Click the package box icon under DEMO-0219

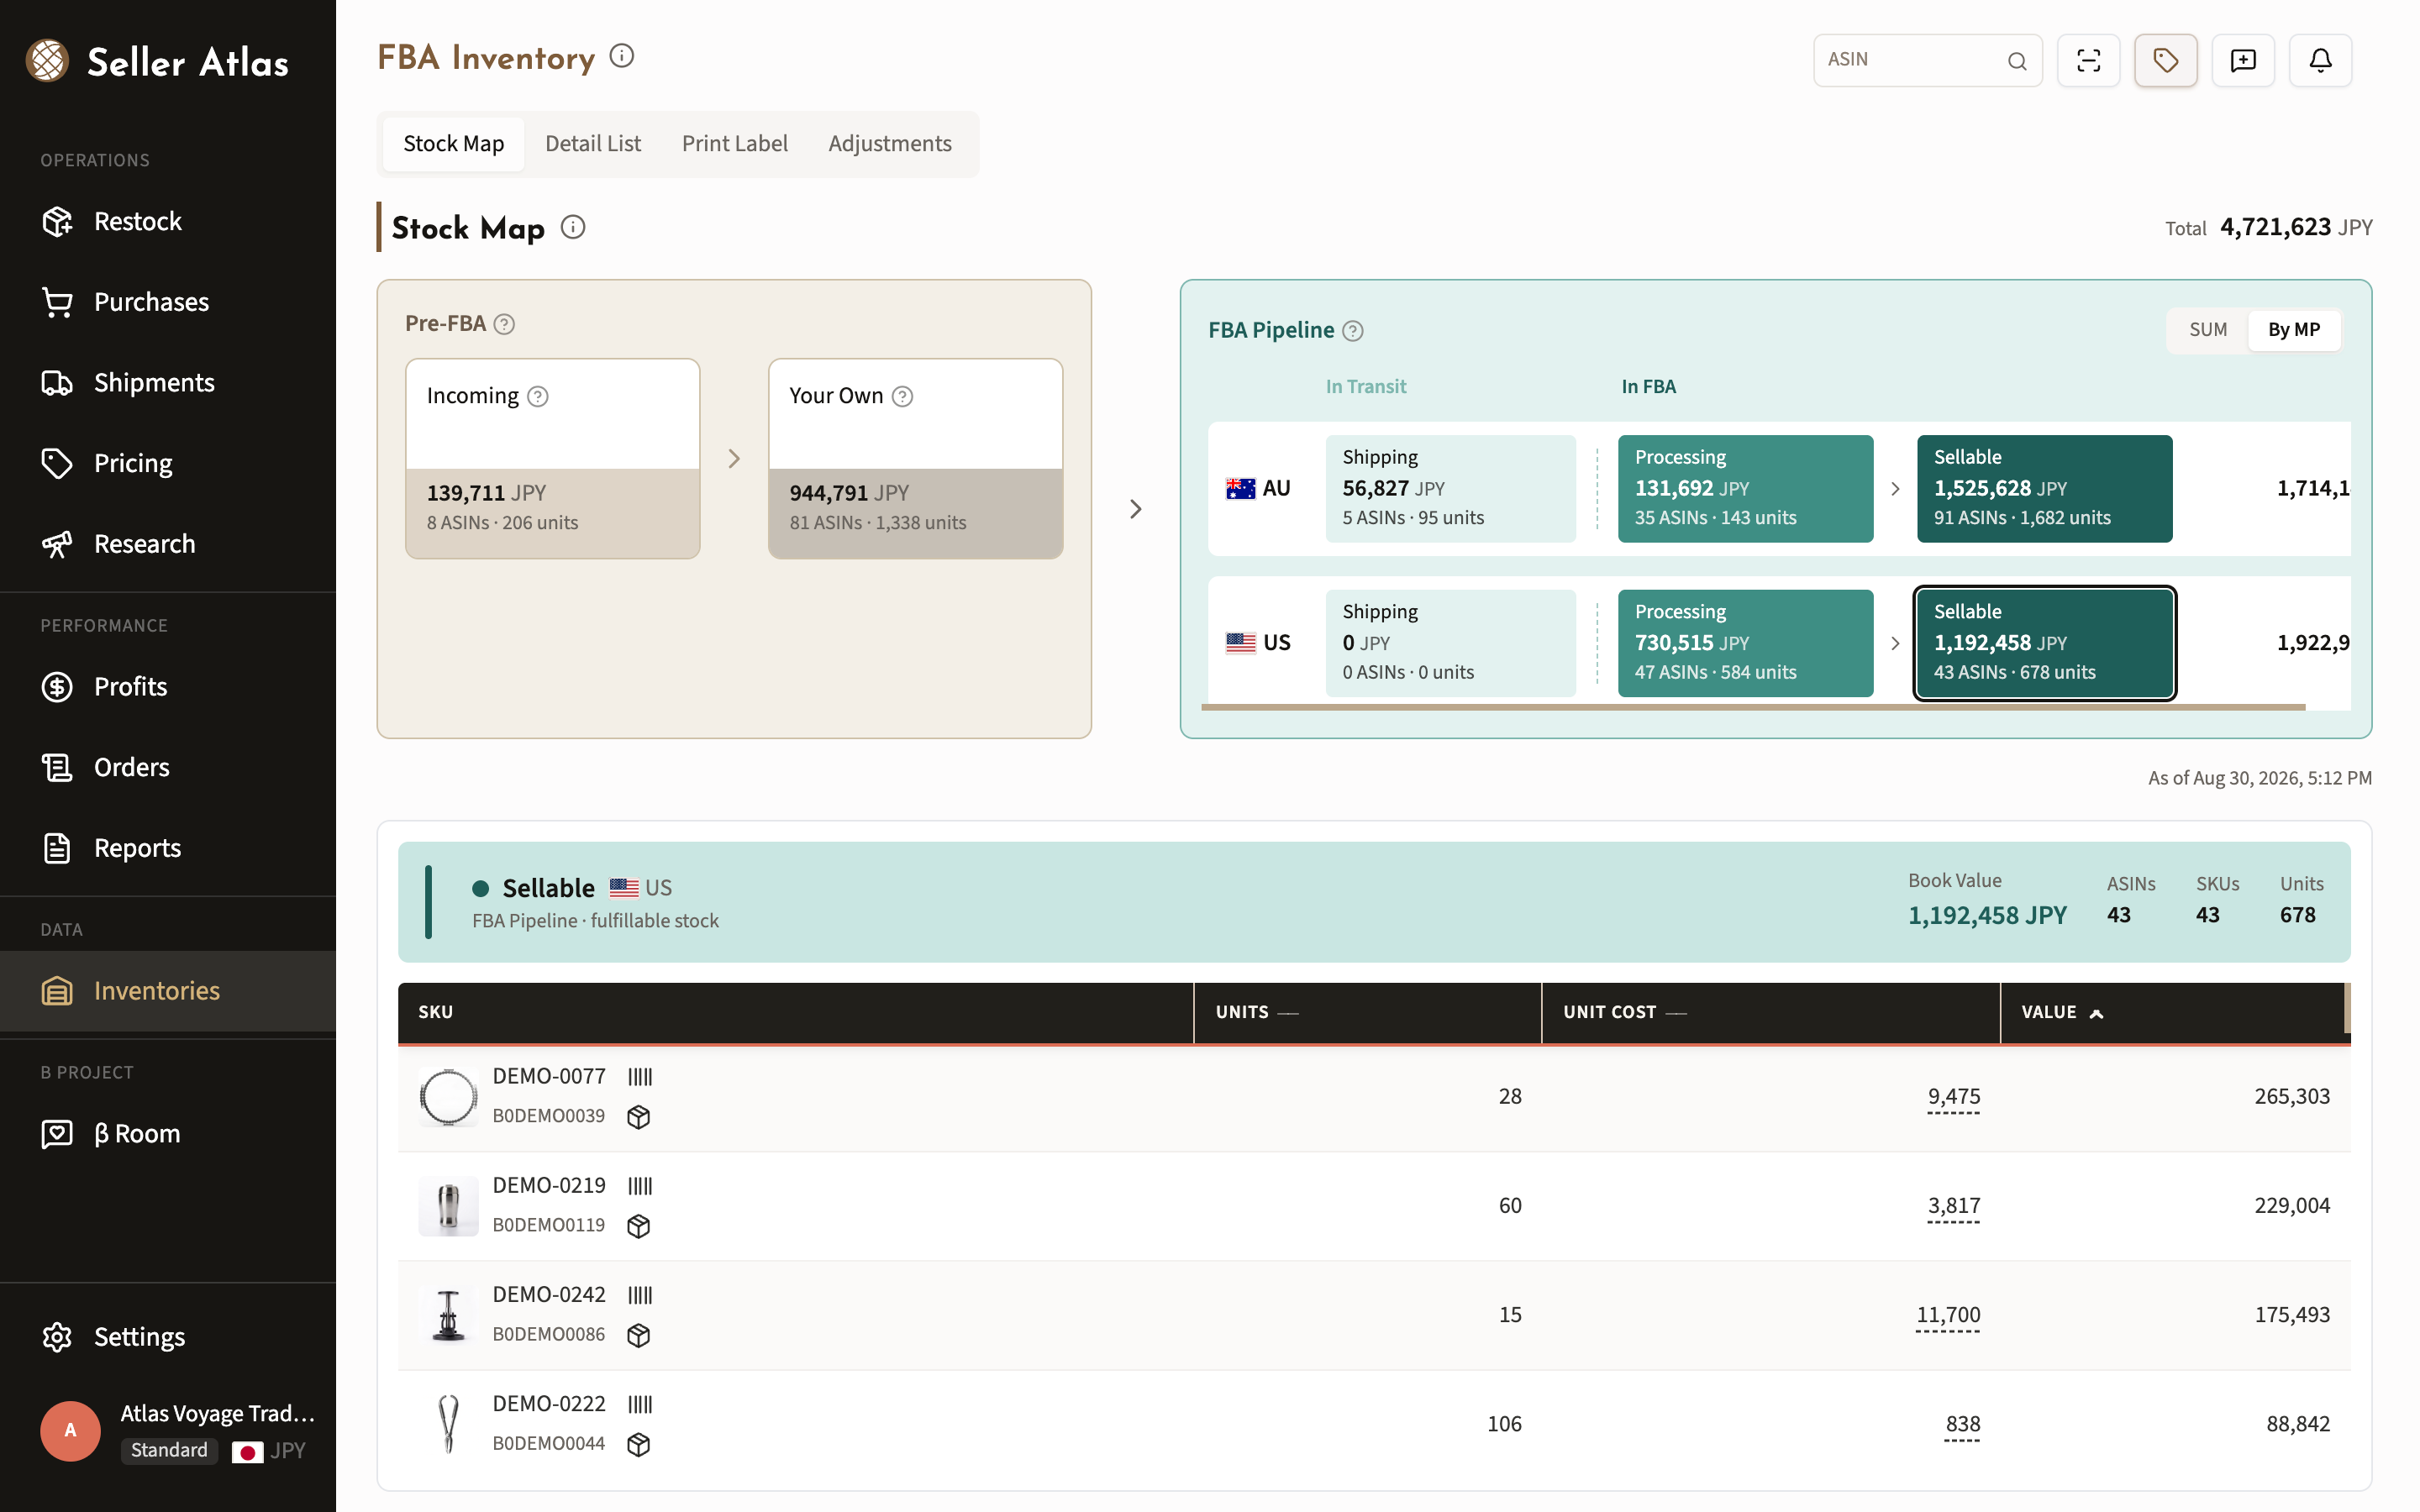coord(638,1226)
